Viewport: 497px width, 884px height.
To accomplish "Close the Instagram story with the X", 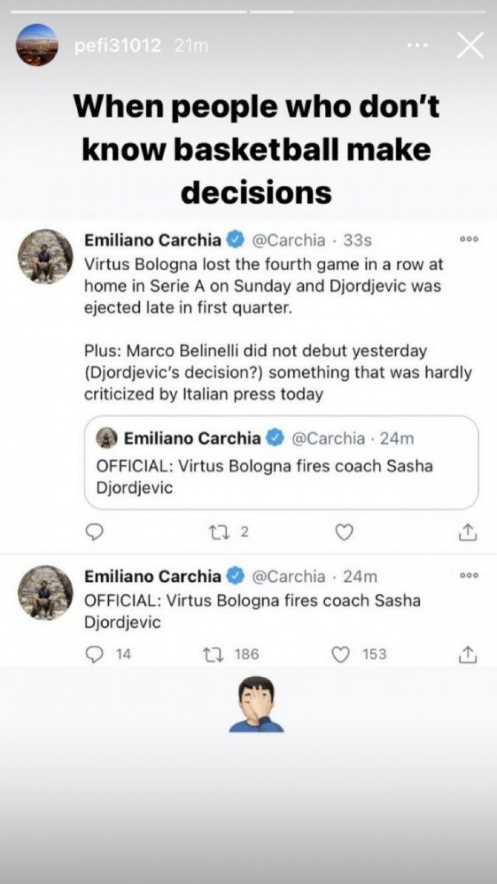I will (x=470, y=45).
